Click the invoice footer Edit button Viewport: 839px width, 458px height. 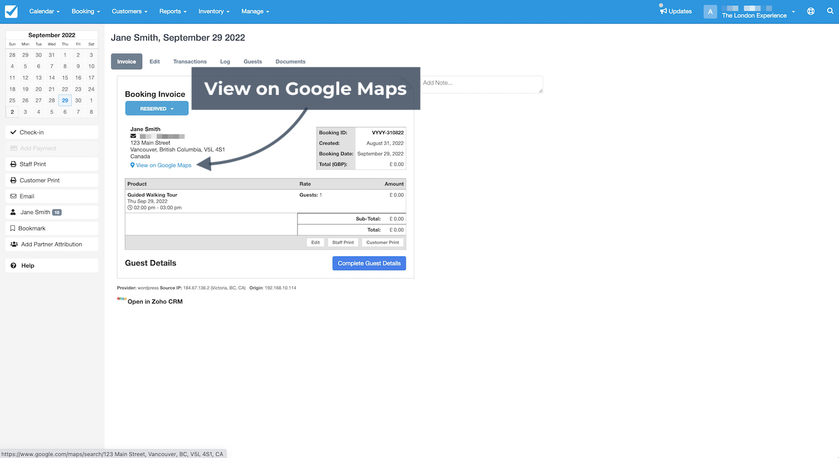pos(315,242)
